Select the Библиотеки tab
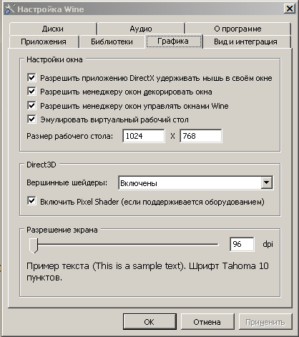 (112, 41)
